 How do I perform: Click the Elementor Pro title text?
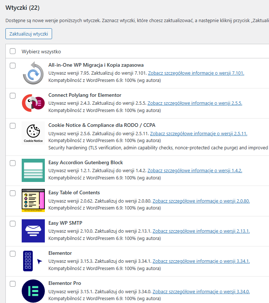point(65,283)
